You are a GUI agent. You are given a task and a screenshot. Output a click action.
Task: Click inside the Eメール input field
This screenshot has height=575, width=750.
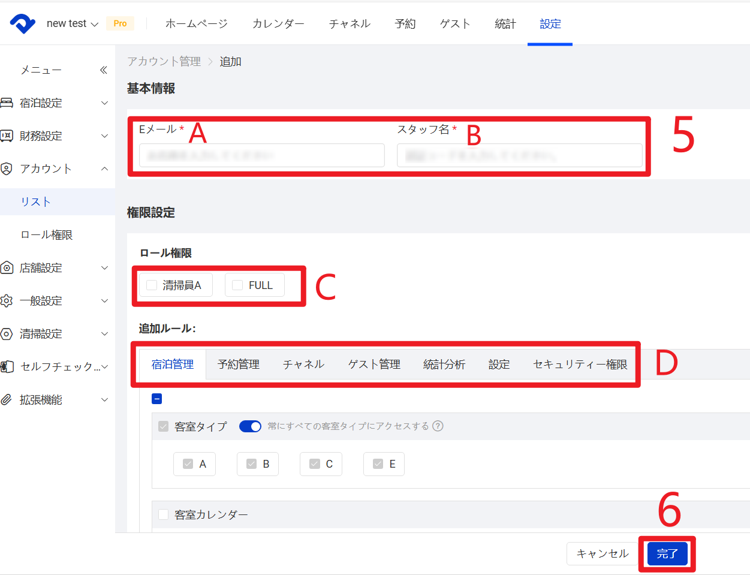[261, 155]
